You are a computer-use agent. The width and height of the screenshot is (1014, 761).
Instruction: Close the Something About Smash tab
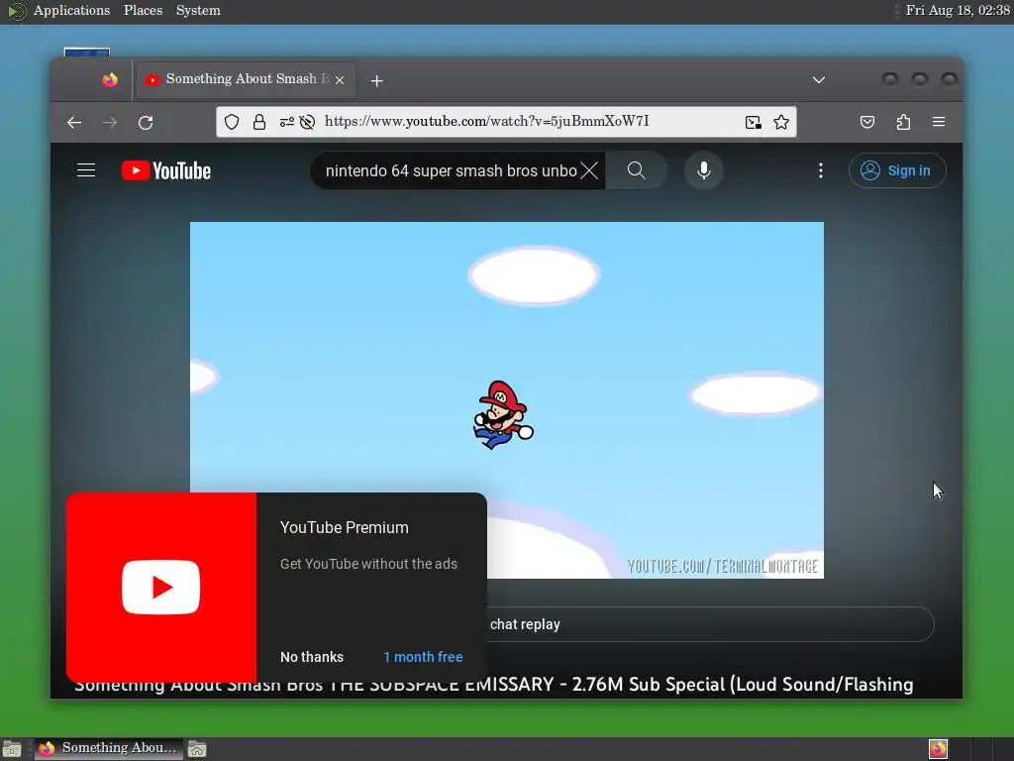pos(340,80)
